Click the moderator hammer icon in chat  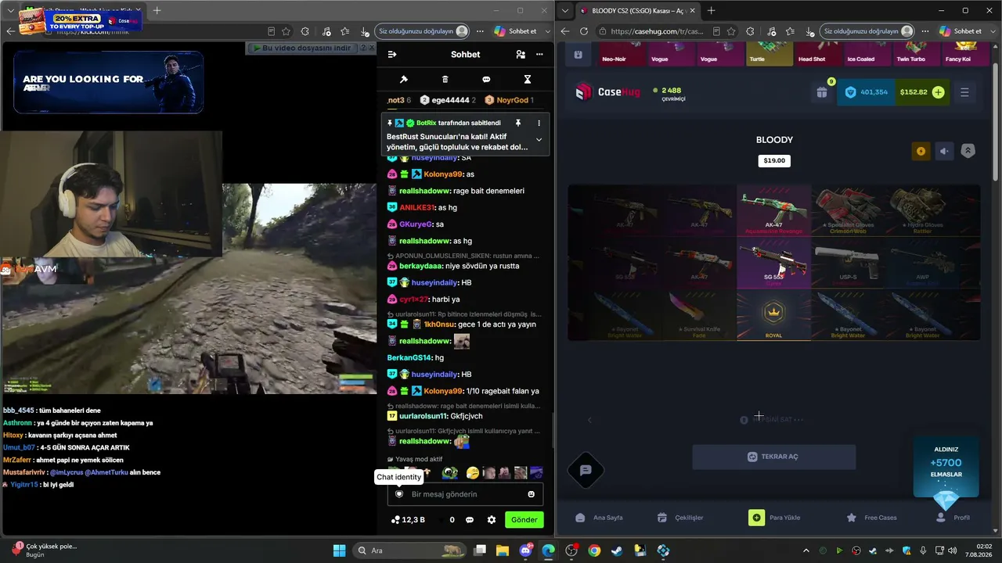pyautogui.click(x=404, y=79)
